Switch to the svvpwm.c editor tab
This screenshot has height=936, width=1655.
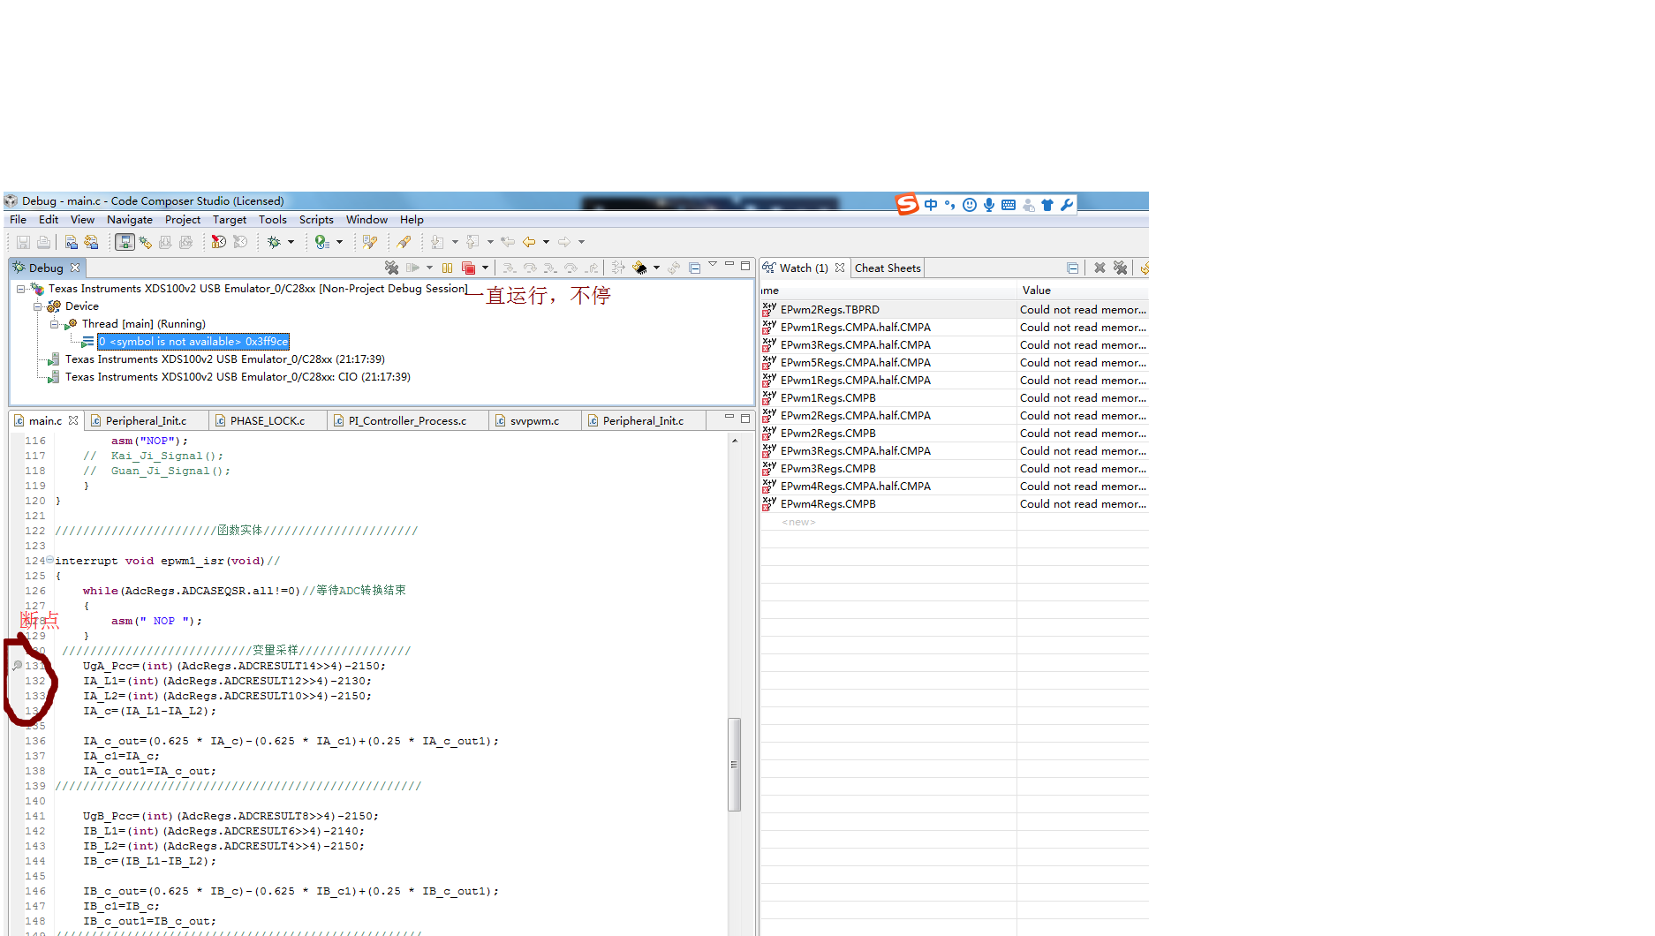tap(534, 421)
